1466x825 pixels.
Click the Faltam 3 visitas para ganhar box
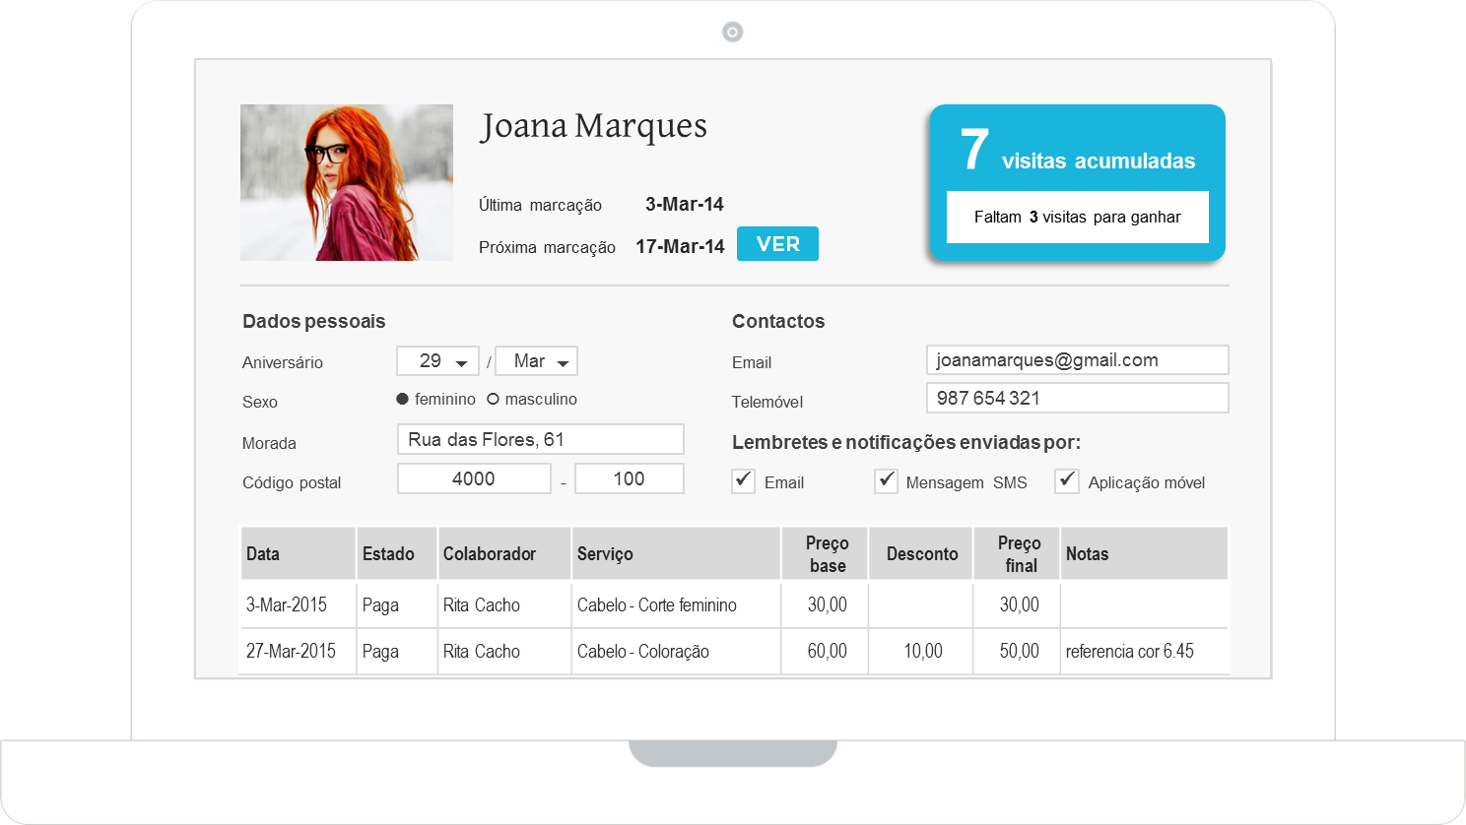pos(1077,217)
